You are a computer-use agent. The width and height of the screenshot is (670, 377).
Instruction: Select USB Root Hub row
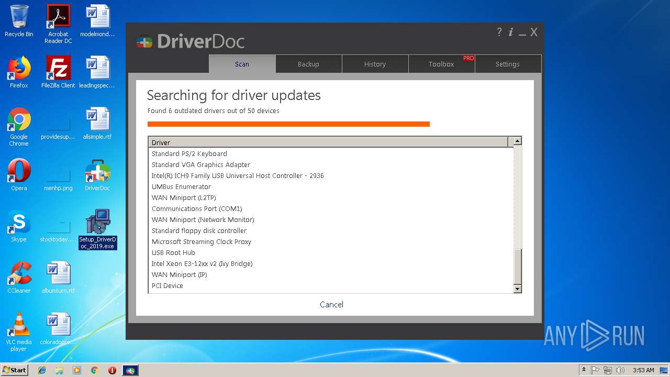330,252
